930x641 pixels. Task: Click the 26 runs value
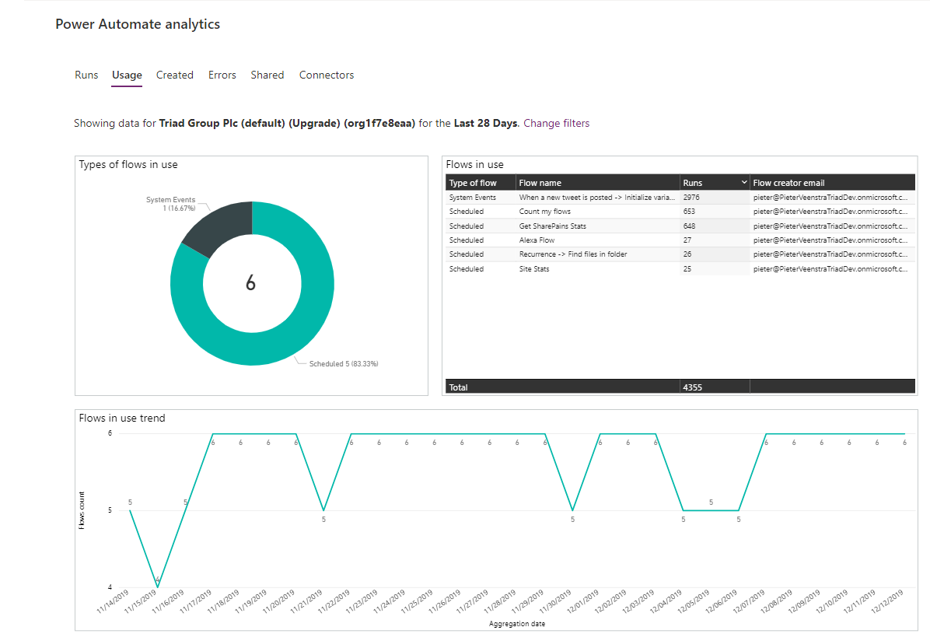tap(687, 254)
